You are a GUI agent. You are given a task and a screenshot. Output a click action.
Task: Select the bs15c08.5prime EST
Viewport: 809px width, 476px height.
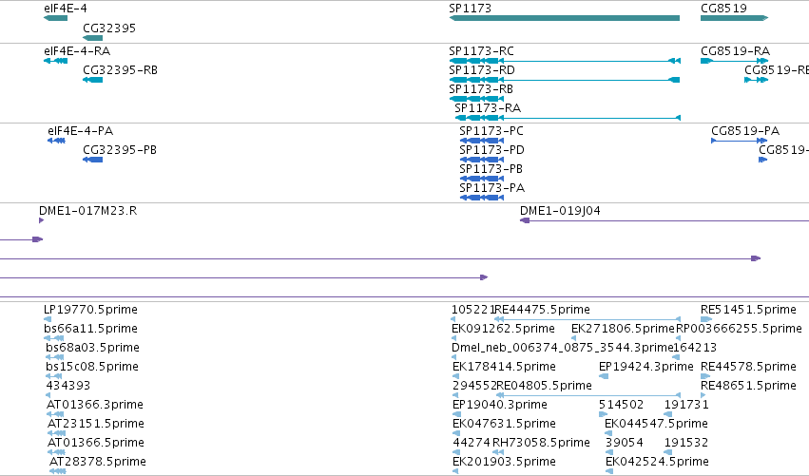pyautogui.click(x=54, y=376)
